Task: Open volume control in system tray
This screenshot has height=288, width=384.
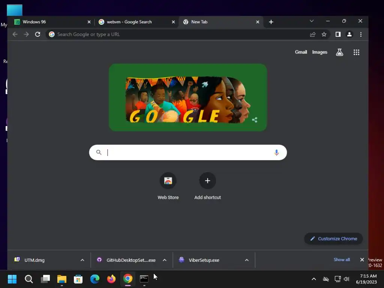Action: pos(346,279)
